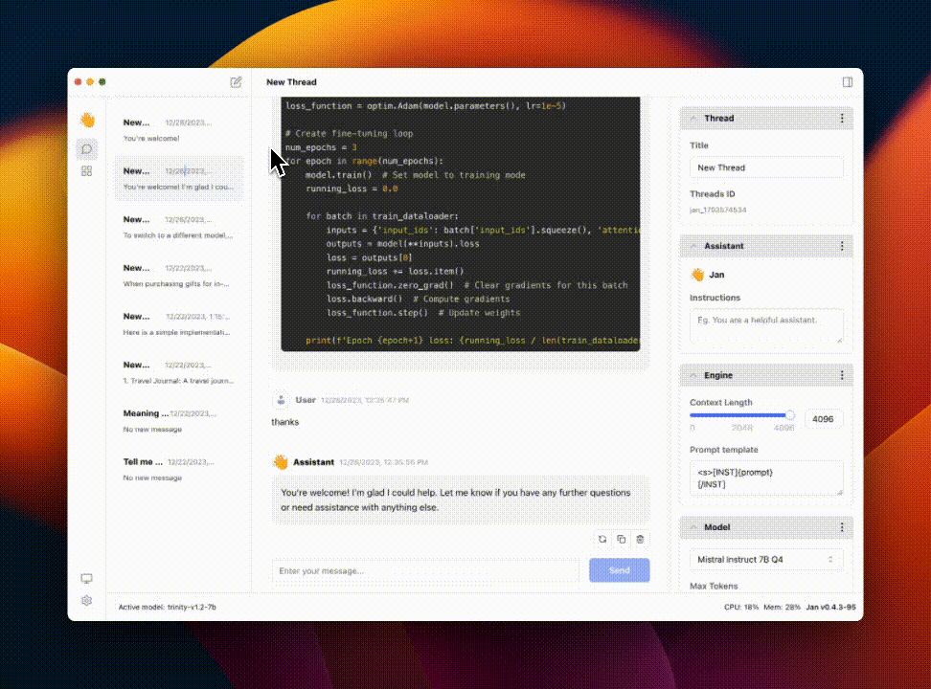Click the compose new thread icon
The image size is (931, 689).
[x=236, y=82]
